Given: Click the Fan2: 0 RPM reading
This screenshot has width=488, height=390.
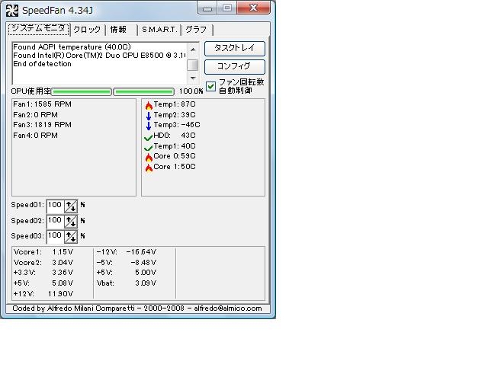Looking at the screenshot, I should [x=36, y=115].
